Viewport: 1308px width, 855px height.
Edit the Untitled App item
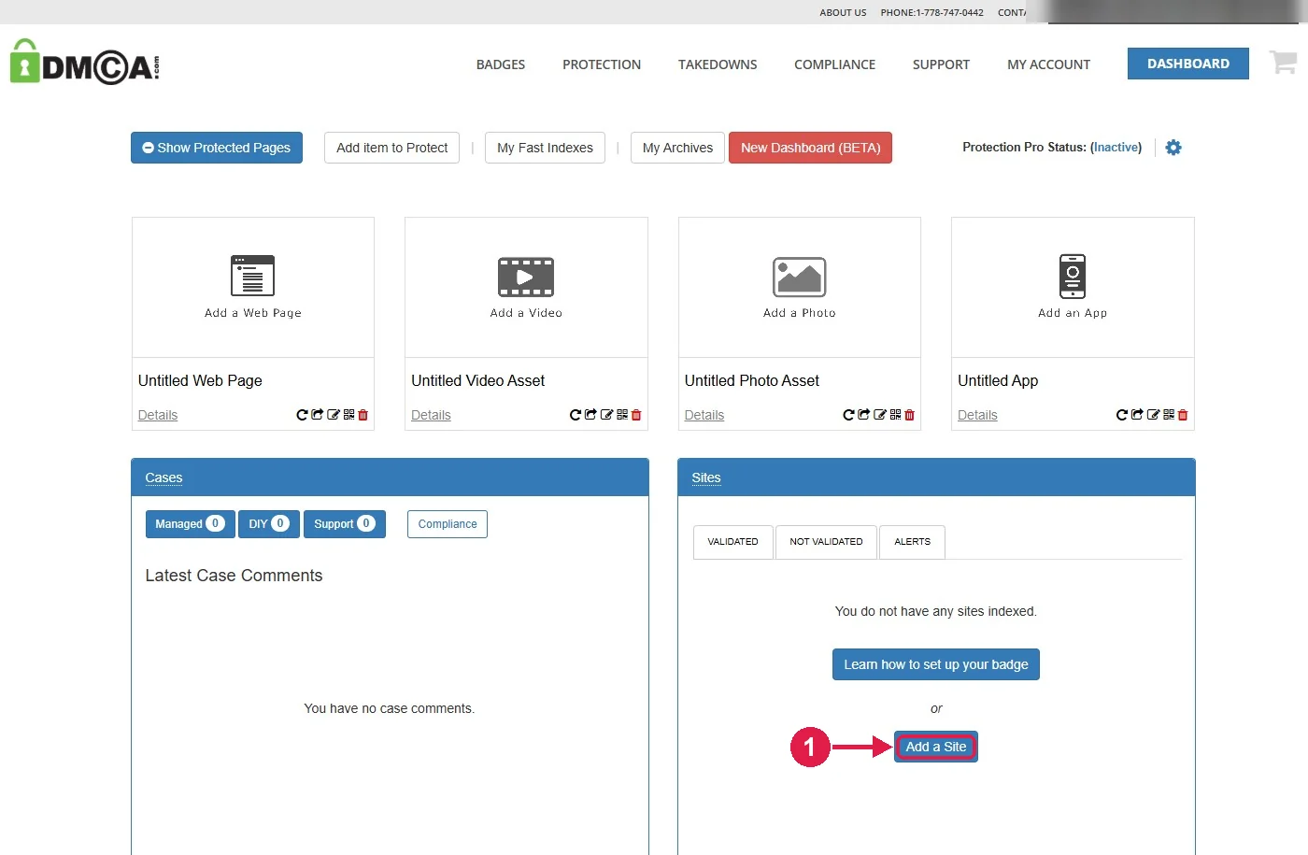tap(1153, 415)
